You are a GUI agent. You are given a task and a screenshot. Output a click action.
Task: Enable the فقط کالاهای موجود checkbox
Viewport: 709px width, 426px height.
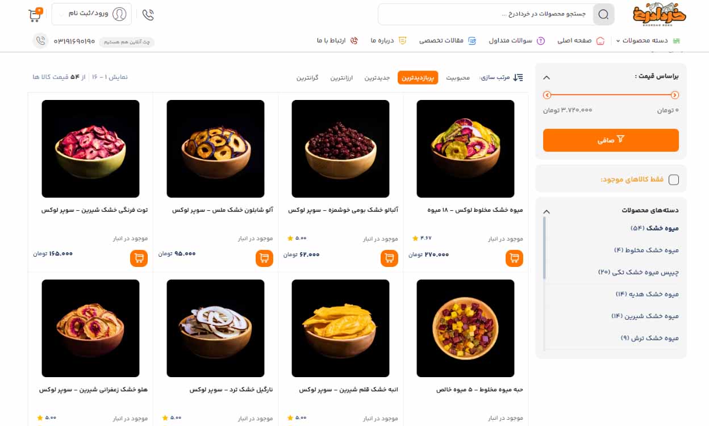tap(674, 179)
